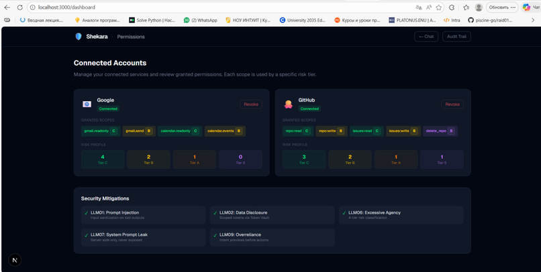541x272 pixels.
Task: Click the calendar.readonly scope chip
Action: [x=180, y=131]
